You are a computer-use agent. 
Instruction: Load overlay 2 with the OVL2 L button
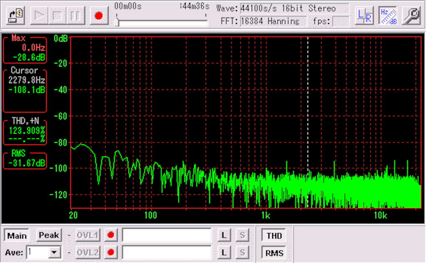[x=224, y=253]
